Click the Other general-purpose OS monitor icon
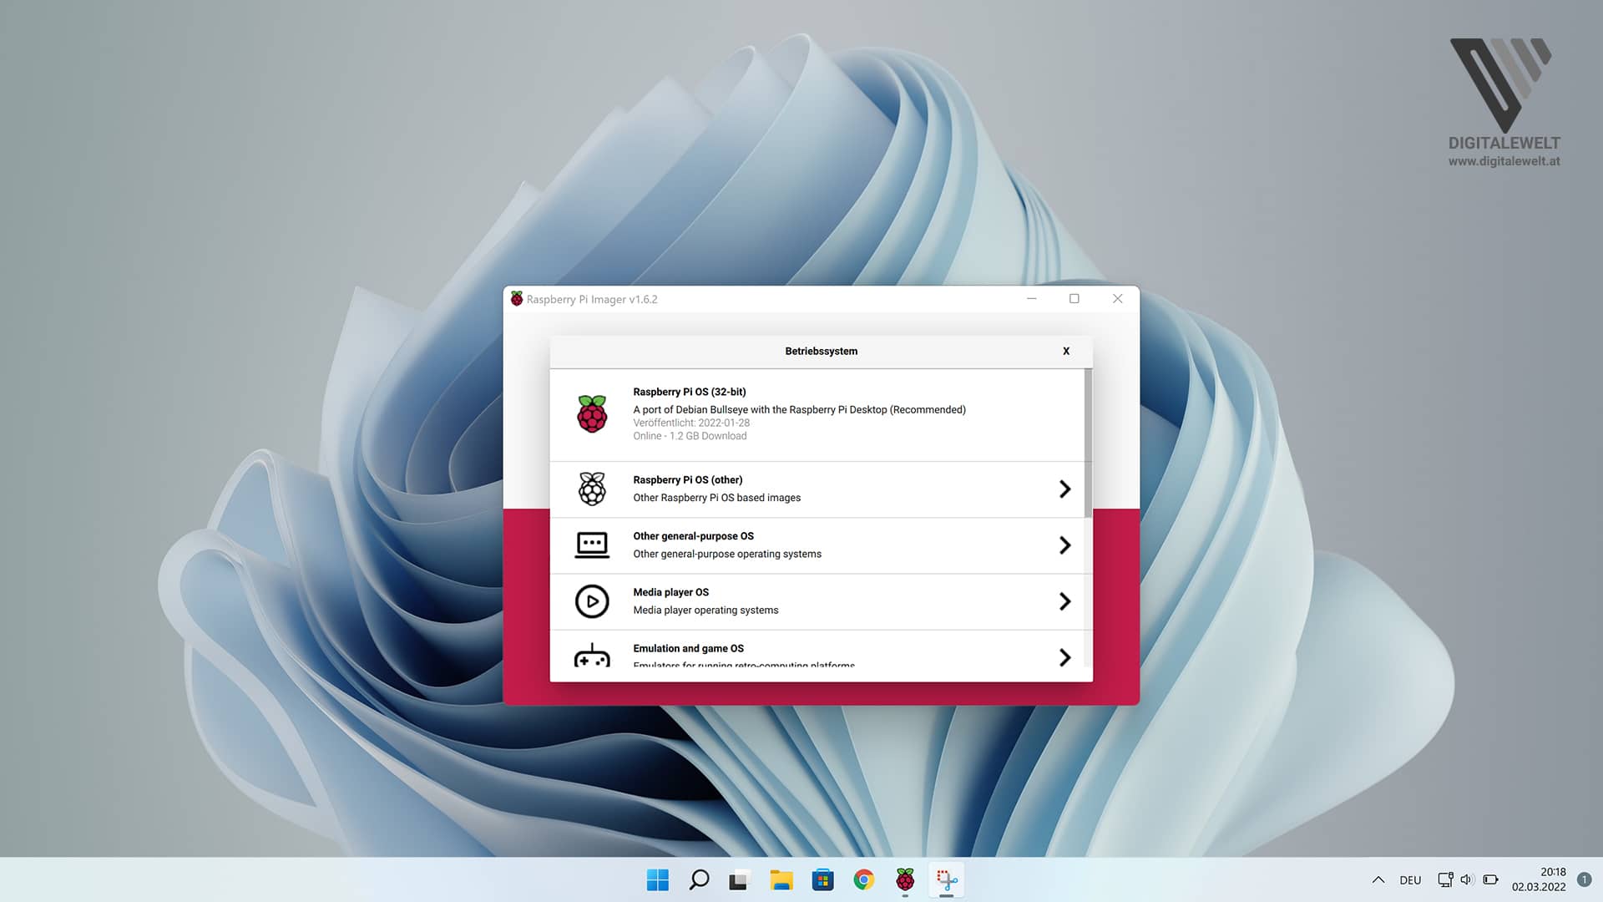The image size is (1603, 902). pos(592,545)
